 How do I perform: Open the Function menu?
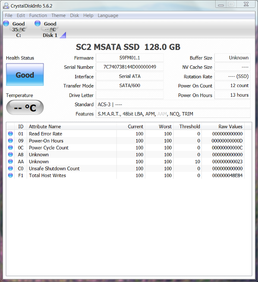pos(38,15)
